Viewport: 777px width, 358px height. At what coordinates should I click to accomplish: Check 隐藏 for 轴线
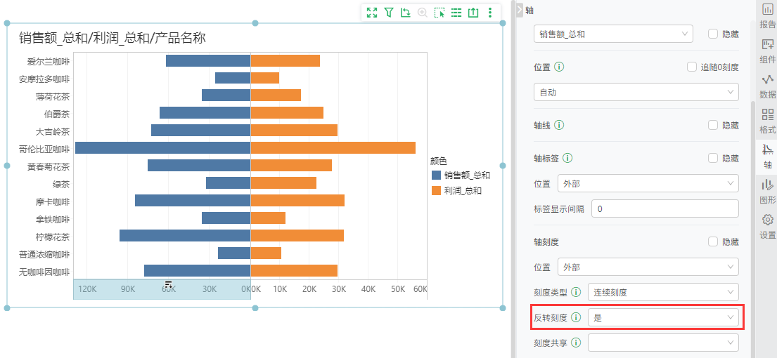tap(713, 125)
